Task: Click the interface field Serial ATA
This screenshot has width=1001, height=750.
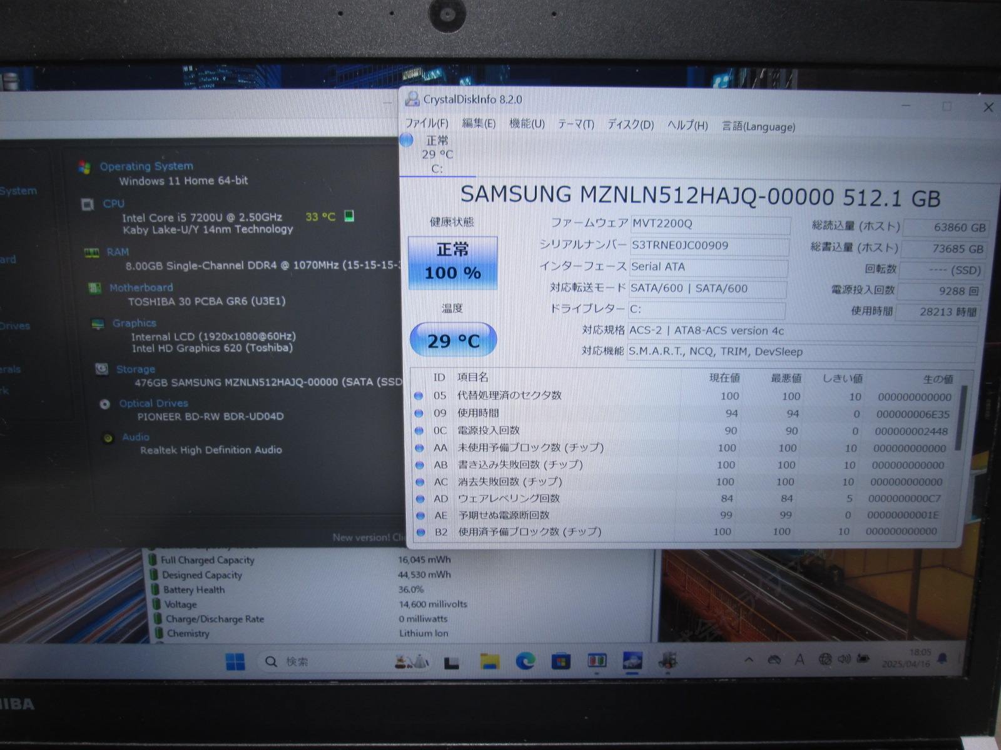Action: 708,267
